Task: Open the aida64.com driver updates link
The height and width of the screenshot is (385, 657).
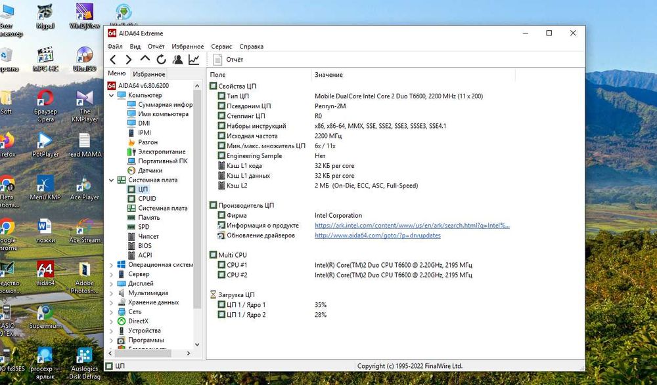Action: coord(378,235)
